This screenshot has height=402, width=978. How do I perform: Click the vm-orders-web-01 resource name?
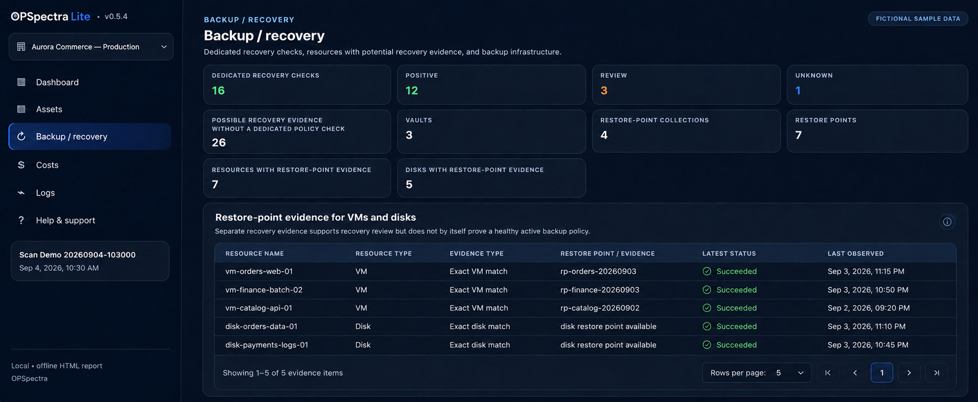[x=259, y=271]
